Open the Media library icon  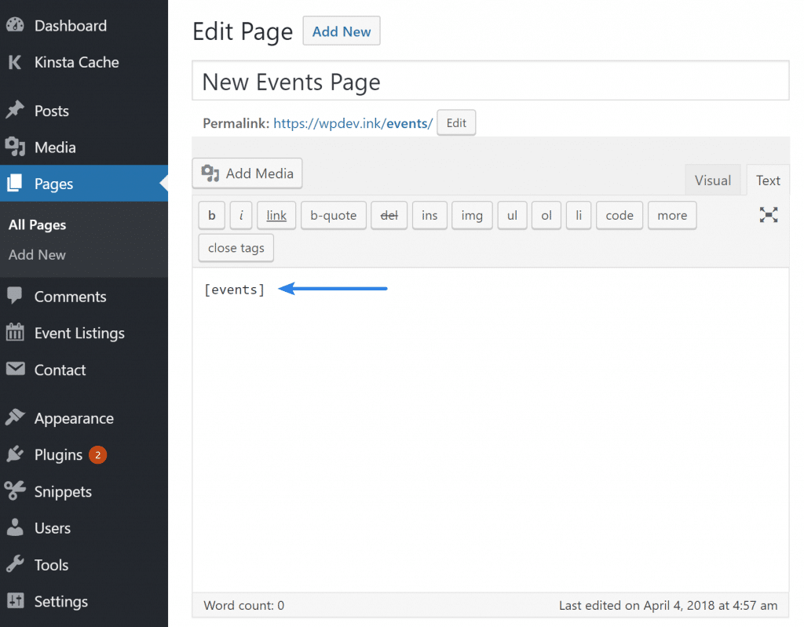click(x=16, y=147)
